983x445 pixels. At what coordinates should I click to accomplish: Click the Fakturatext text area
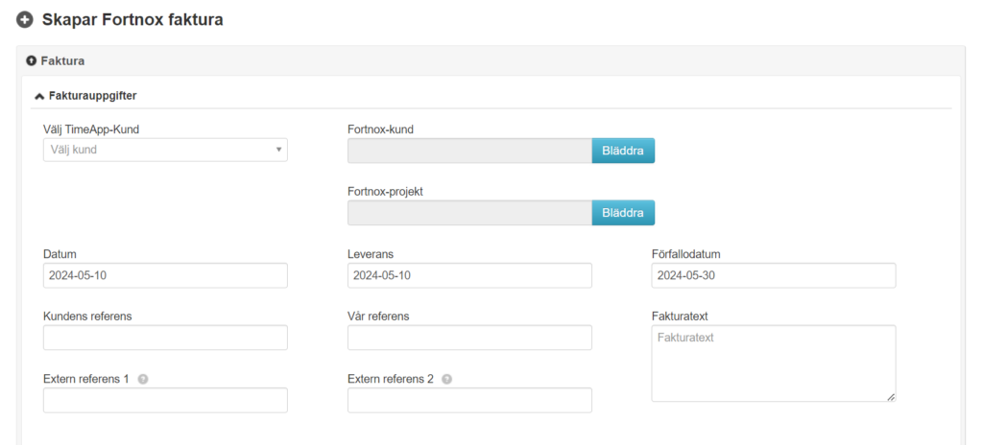[x=773, y=363]
